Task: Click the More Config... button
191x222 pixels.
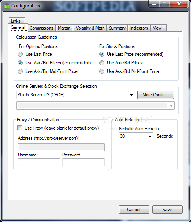Action: (156, 95)
